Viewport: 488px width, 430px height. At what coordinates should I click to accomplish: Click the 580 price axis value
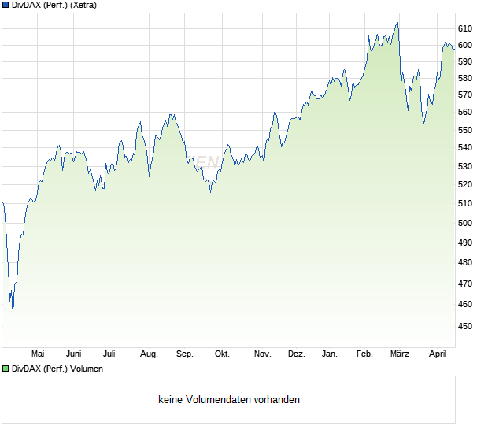coord(465,78)
